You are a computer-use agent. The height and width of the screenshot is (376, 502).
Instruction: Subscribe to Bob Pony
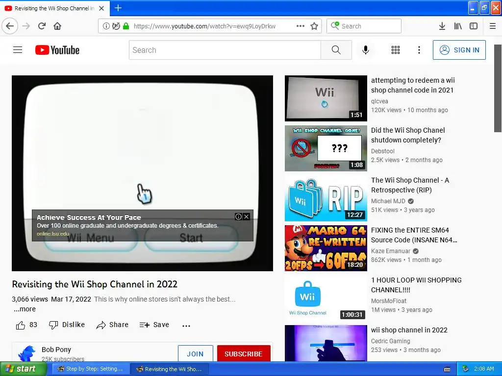pos(243,353)
